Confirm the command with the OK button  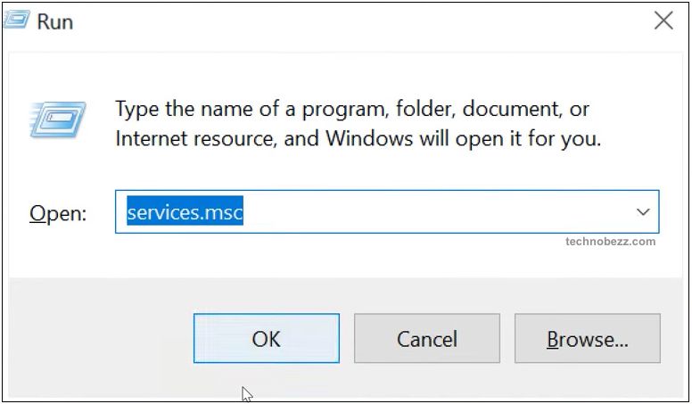(267, 338)
